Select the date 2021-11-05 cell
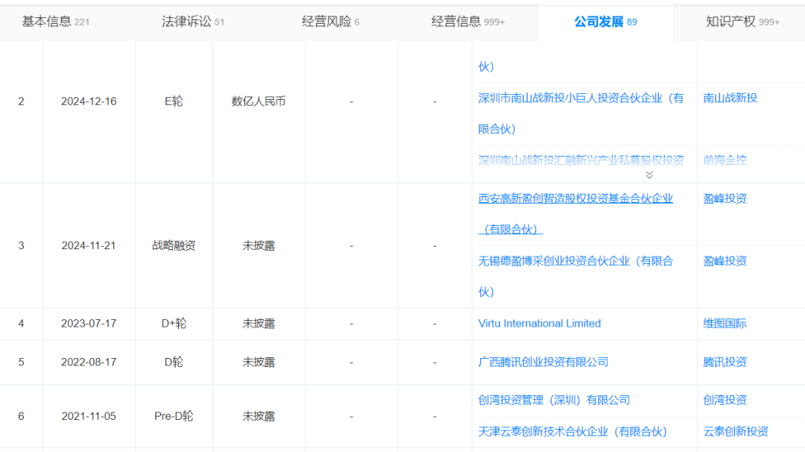 click(x=89, y=416)
